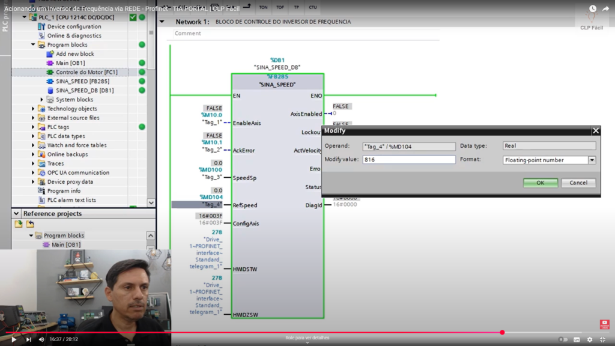Toggle the autoplay switch

click(x=563, y=340)
